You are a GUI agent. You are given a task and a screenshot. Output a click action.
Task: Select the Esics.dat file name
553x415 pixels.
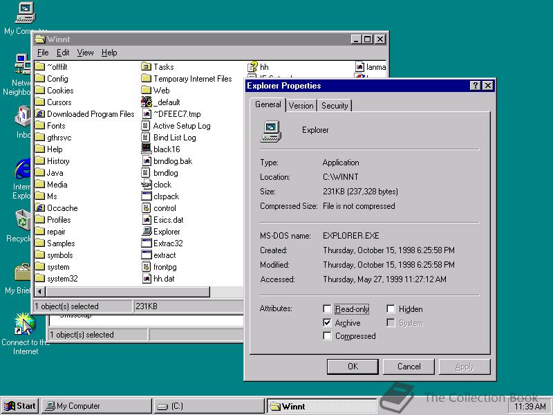(169, 220)
